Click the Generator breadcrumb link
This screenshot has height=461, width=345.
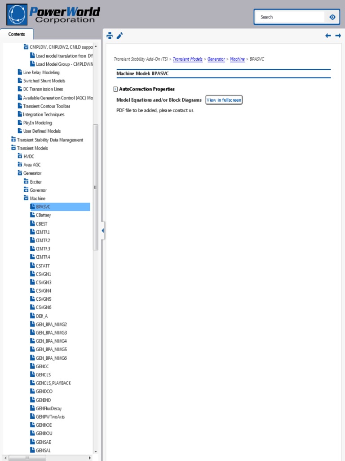[216, 59]
